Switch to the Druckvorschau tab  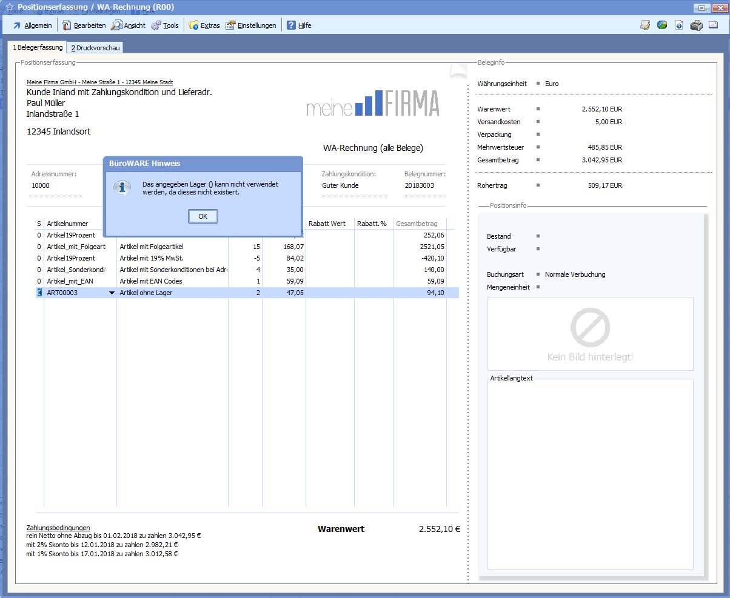click(95, 47)
